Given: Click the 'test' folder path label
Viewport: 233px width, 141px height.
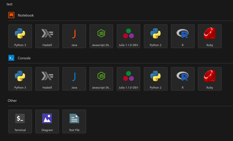Looking at the screenshot, I should coord(9,4).
